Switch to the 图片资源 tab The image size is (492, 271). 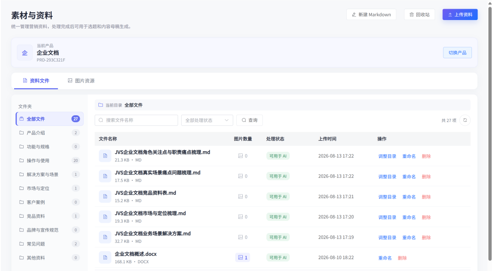coord(81,81)
